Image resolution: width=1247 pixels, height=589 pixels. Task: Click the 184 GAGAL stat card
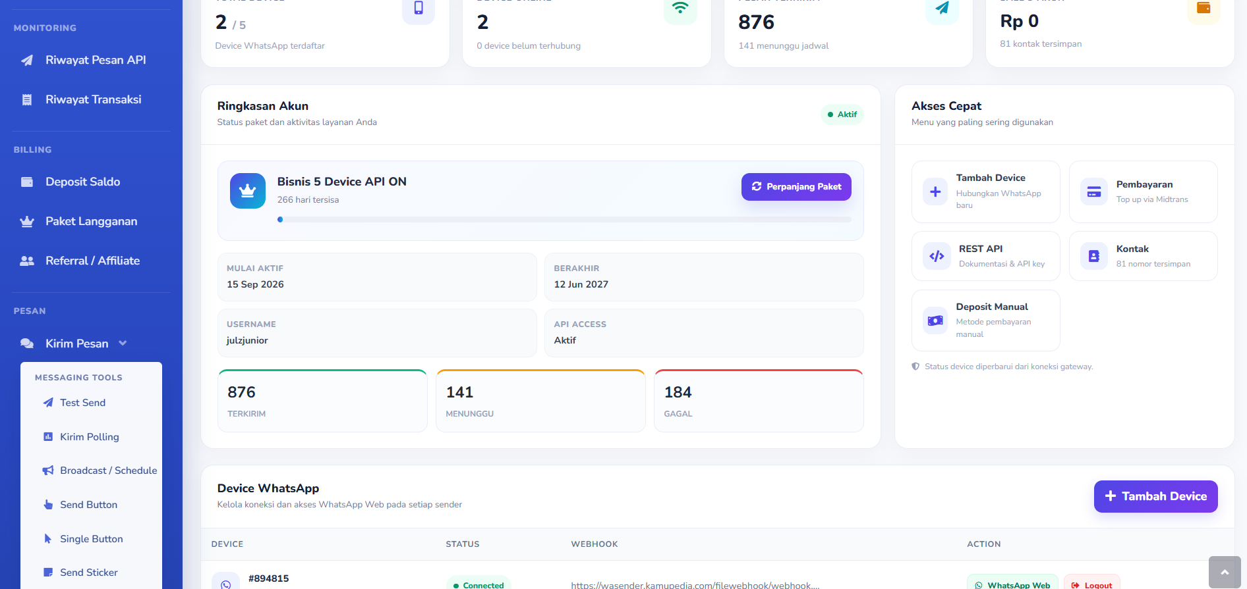tap(759, 401)
